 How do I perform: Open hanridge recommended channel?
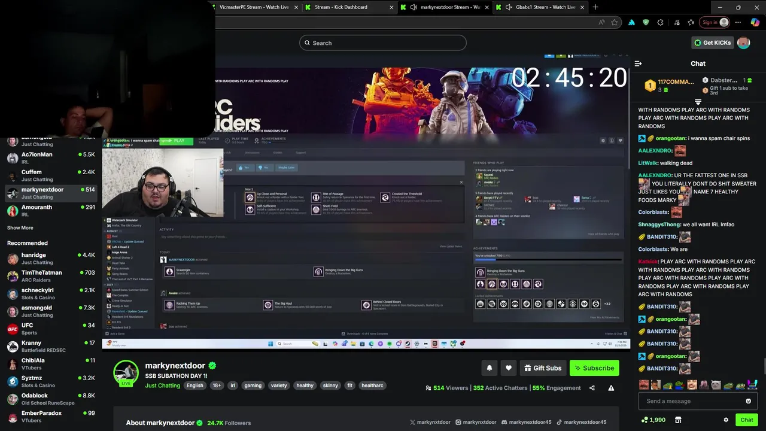[x=51, y=259]
